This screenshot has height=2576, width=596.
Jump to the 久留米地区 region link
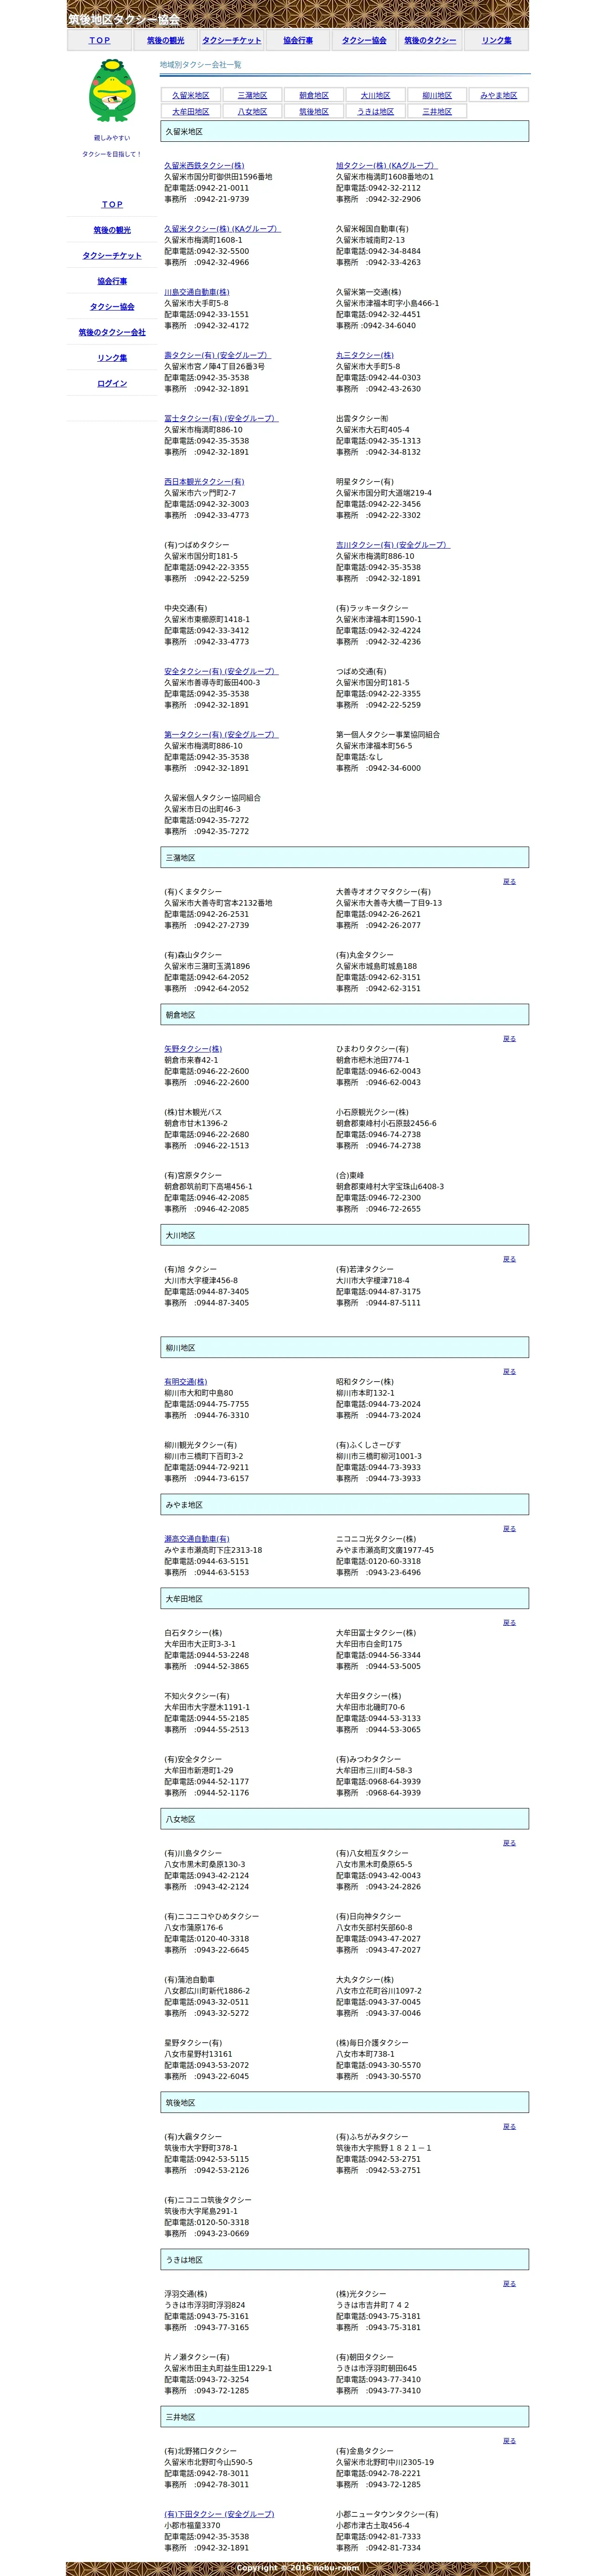tap(191, 95)
